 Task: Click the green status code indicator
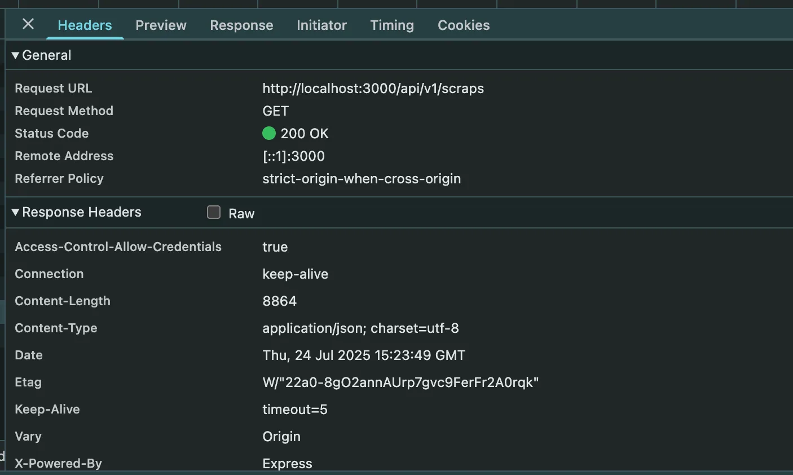click(269, 133)
